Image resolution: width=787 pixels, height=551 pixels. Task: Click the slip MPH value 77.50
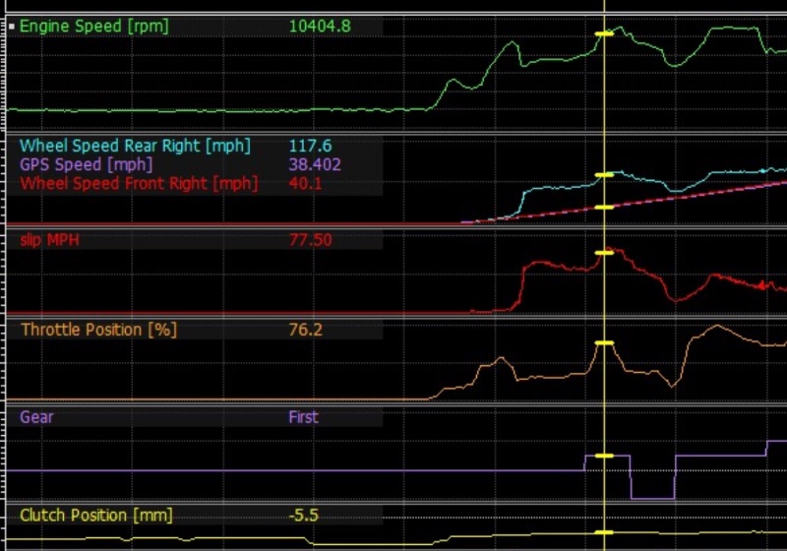310,240
